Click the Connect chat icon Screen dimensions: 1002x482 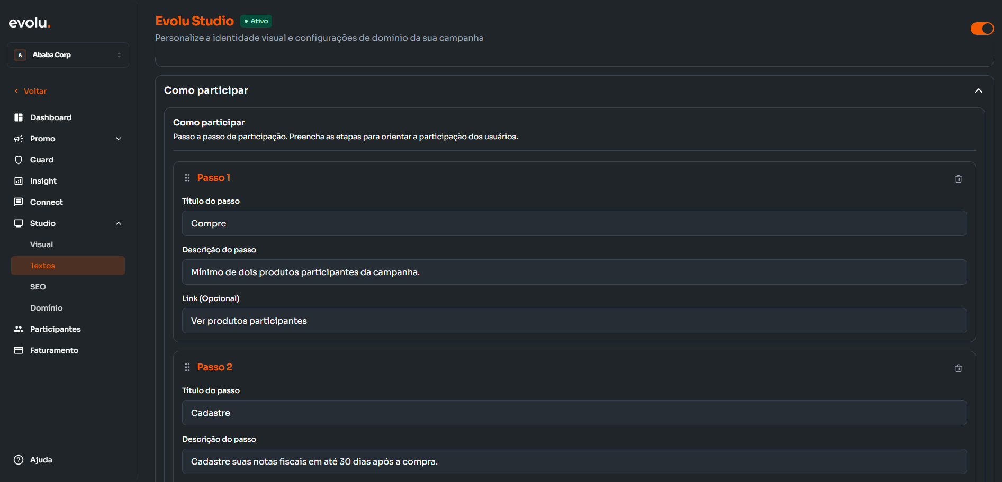(x=19, y=202)
